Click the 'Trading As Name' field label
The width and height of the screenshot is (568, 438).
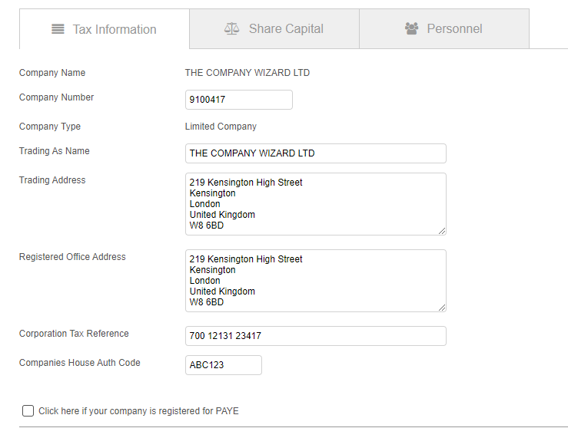coord(54,151)
